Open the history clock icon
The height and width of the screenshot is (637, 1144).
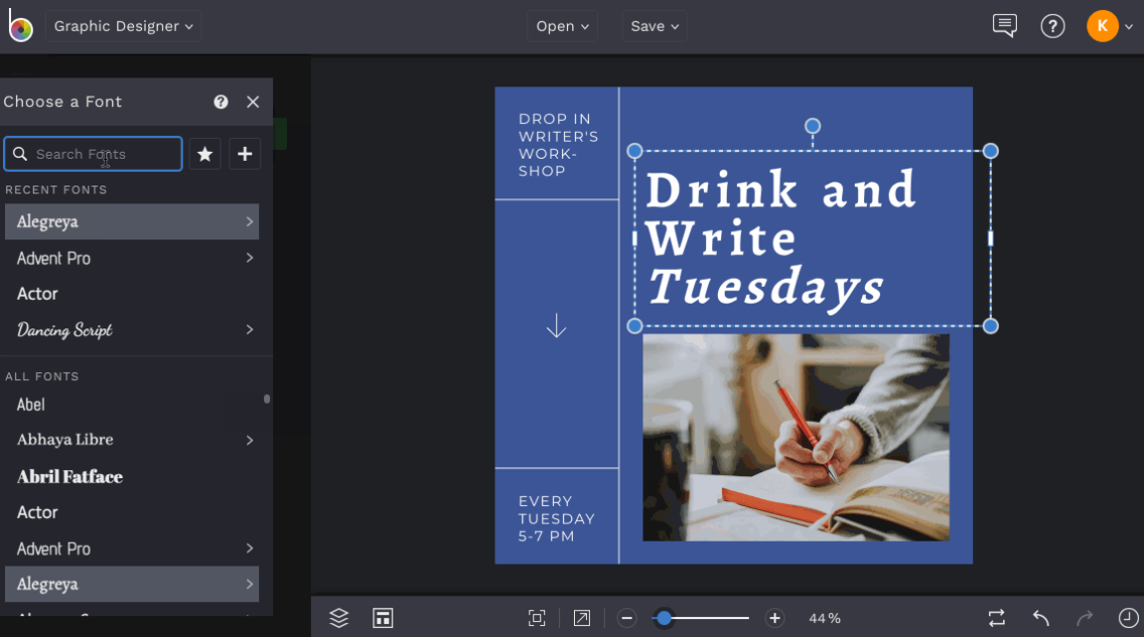(1129, 618)
